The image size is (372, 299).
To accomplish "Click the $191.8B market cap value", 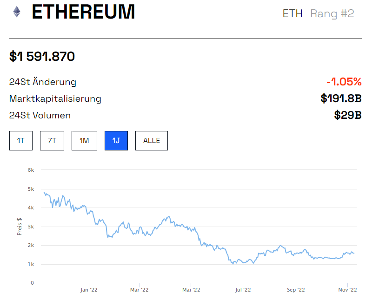I will point(341,98).
